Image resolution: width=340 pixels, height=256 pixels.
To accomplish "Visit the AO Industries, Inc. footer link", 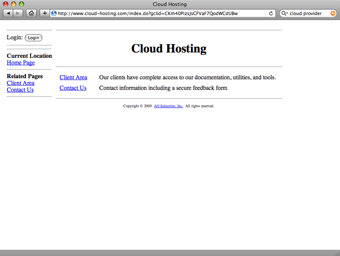I will pyautogui.click(x=168, y=106).
